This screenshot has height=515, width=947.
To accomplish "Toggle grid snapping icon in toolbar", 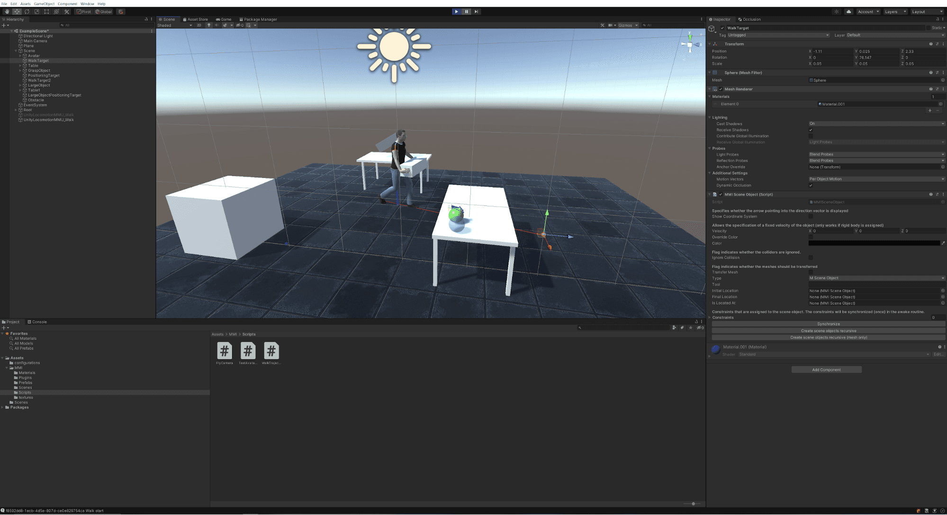I will tap(120, 11).
